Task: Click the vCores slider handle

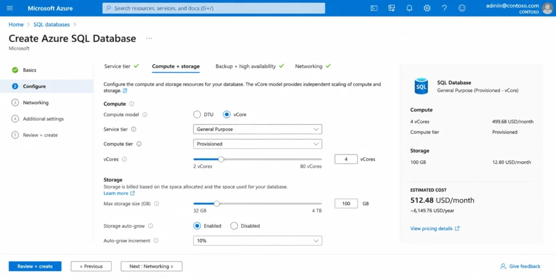Action: coord(221,159)
